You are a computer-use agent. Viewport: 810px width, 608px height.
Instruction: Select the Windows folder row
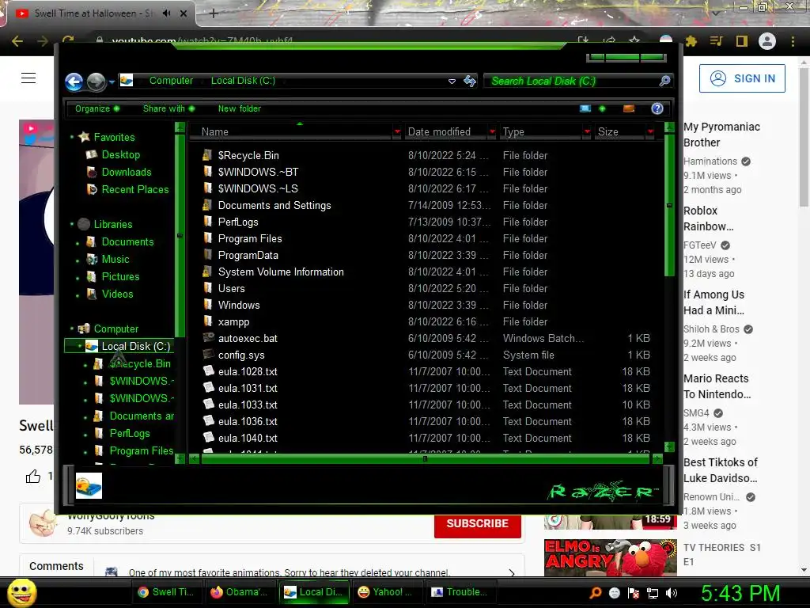[426, 305]
